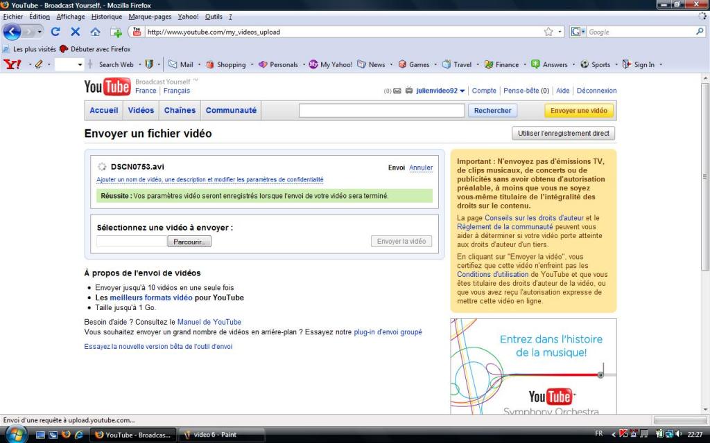Open Search Web dropdown arrow
The width and height of the screenshot is (710, 443).
pyautogui.click(x=140, y=64)
